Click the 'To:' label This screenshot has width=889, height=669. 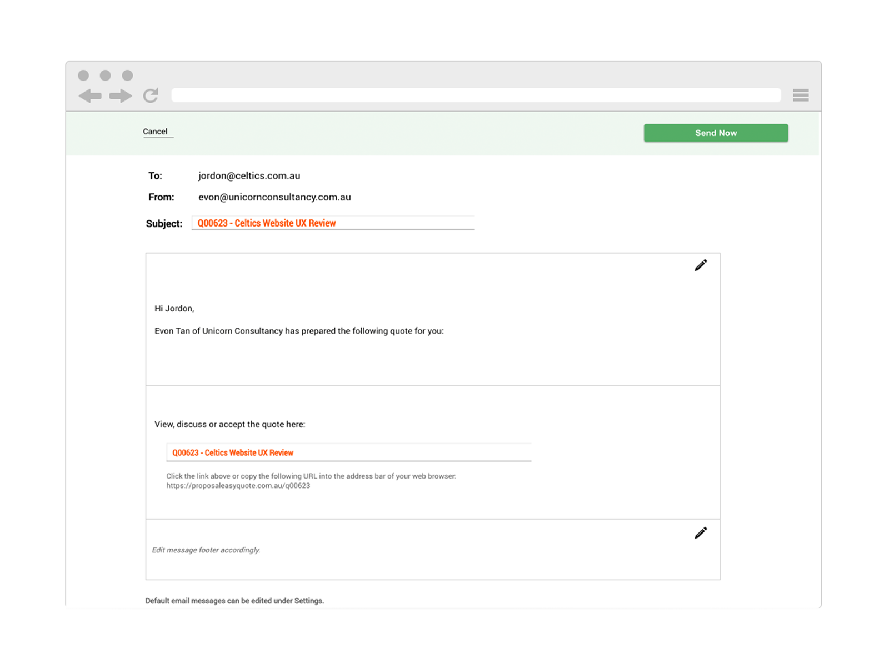tap(155, 176)
